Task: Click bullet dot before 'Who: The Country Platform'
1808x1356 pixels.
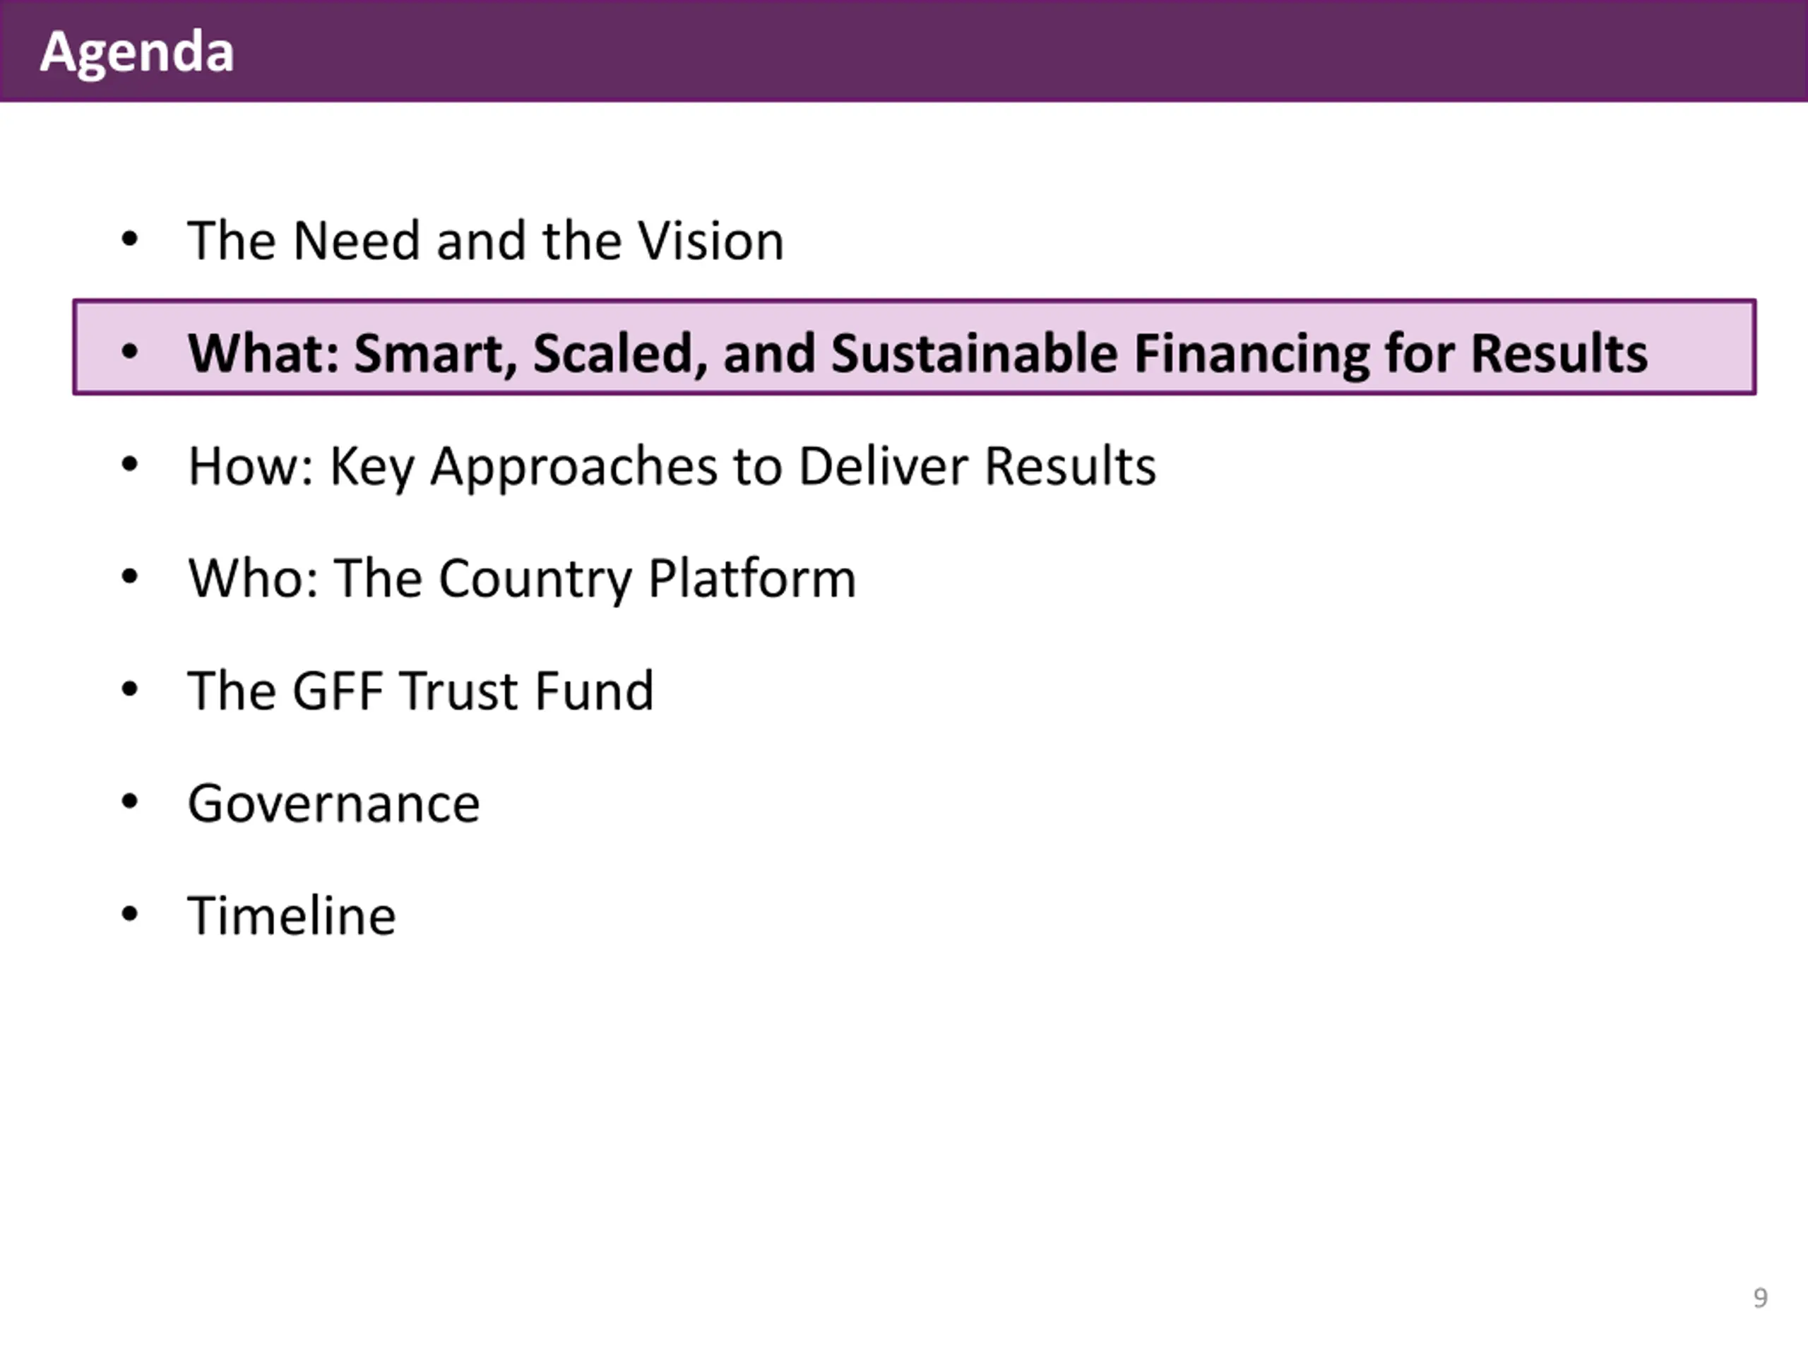Action: coord(129,576)
